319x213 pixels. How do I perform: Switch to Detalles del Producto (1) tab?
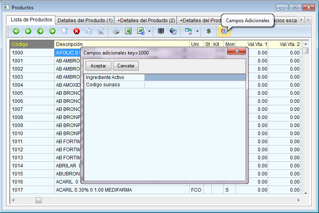(85, 20)
